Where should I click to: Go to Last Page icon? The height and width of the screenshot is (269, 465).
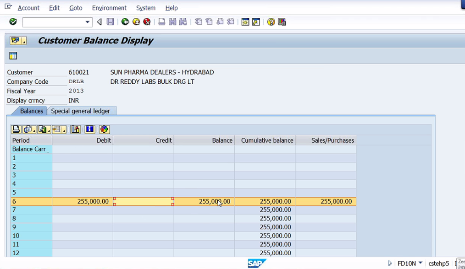pyautogui.click(x=230, y=22)
